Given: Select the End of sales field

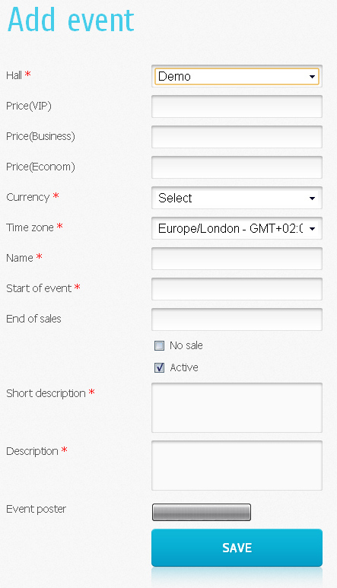Looking at the screenshot, I should click(x=237, y=319).
